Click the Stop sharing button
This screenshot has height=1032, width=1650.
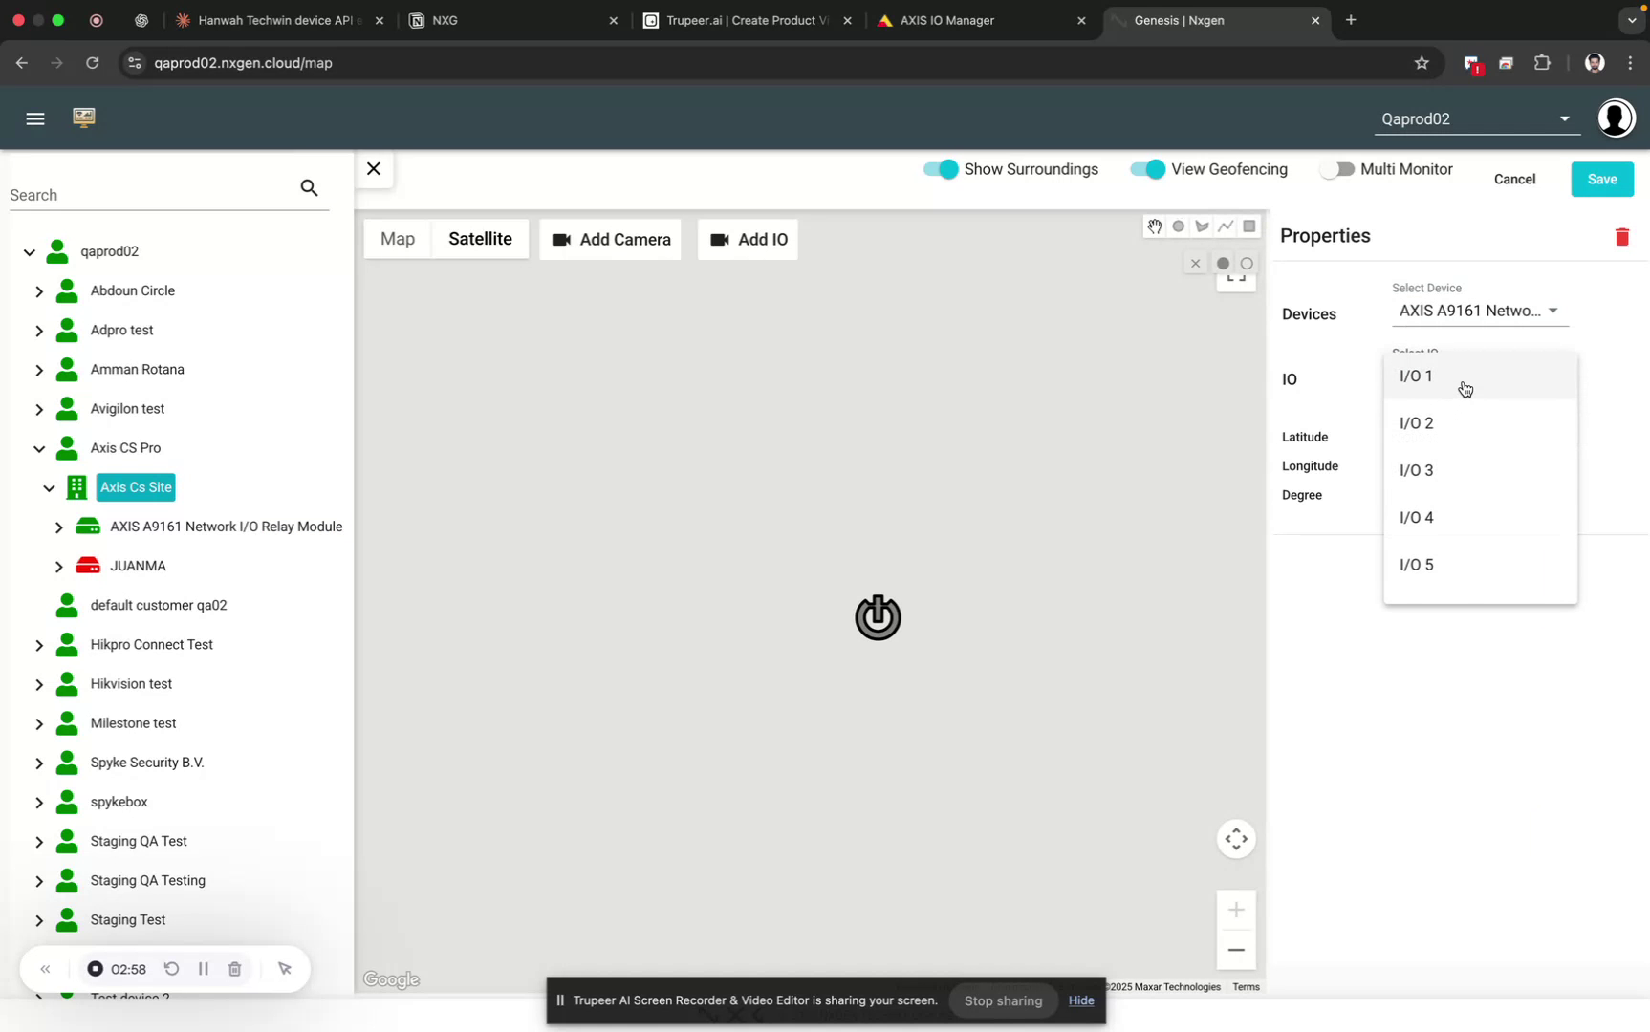(1002, 1000)
